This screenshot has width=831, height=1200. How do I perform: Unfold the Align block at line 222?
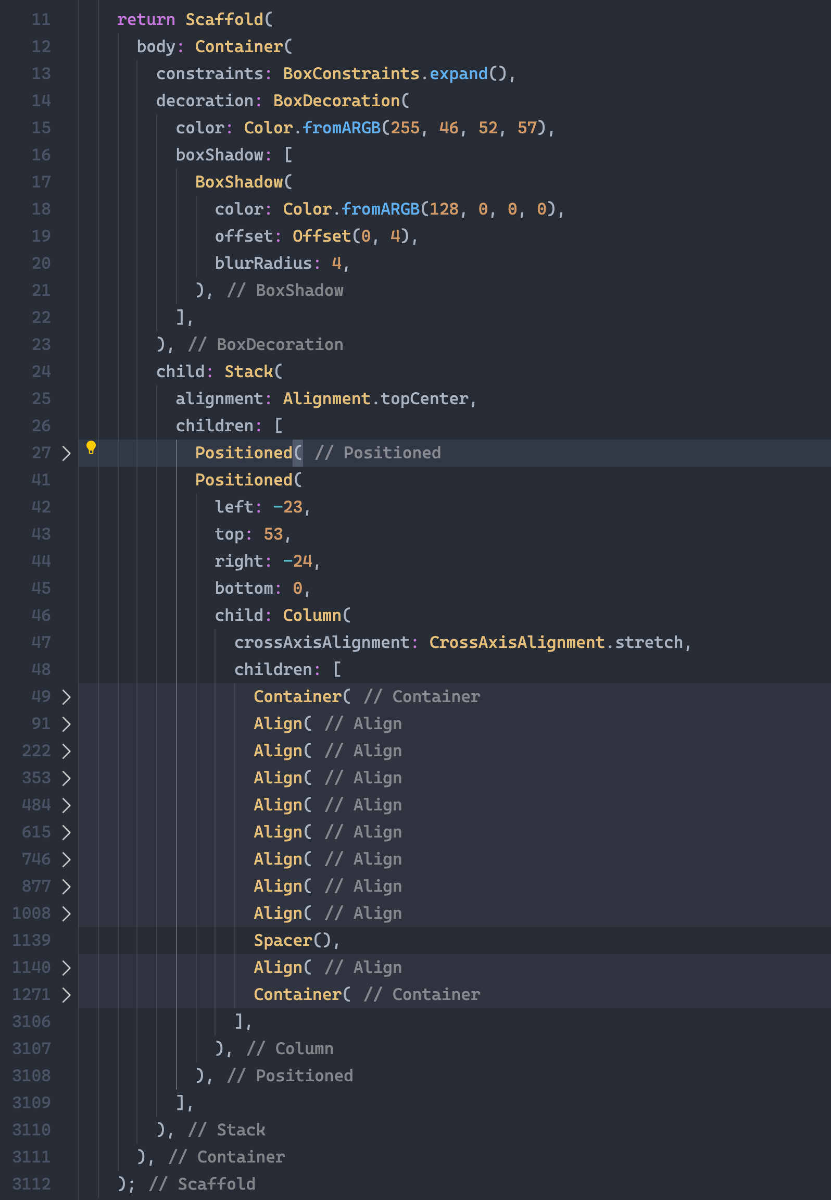click(x=66, y=751)
